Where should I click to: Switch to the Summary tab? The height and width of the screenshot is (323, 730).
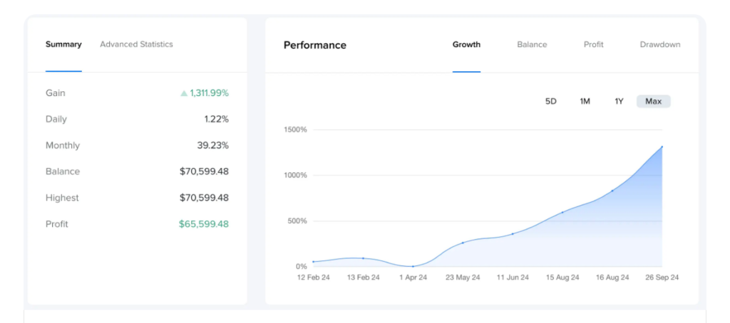click(x=63, y=44)
